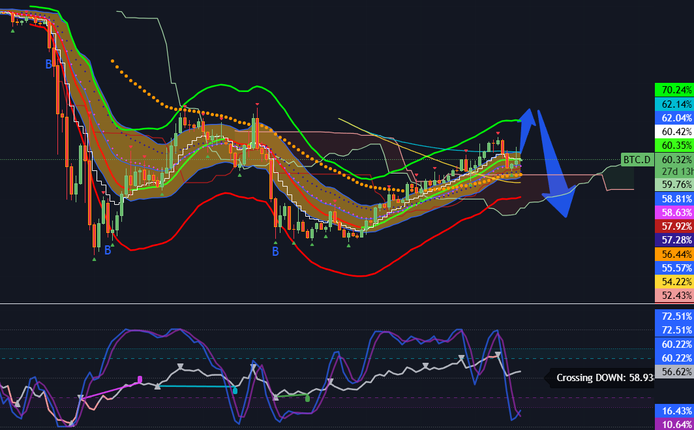
Task: Click the purple 10.64% oscillator scale label
Action: tap(674, 423)
